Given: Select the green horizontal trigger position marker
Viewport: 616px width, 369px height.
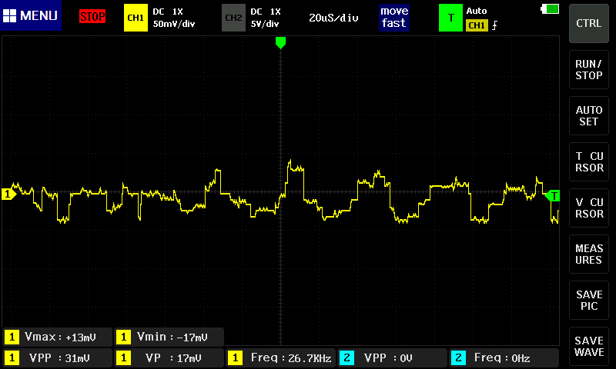Looking at the screenshot, I should point(280,43).
